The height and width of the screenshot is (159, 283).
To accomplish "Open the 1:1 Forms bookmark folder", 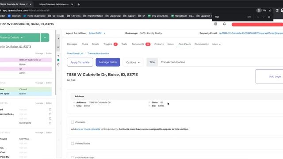I will pyautogui.click(x=74, y=16).
